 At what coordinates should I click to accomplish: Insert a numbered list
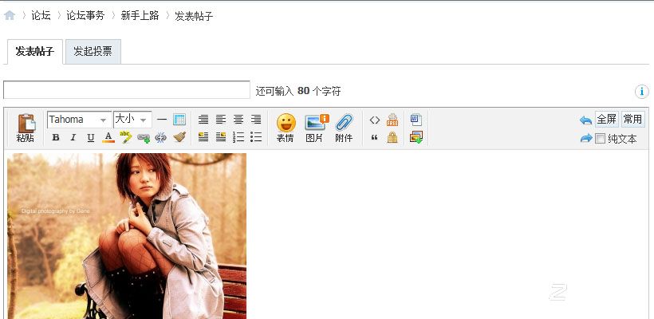(x=238, y=137)
